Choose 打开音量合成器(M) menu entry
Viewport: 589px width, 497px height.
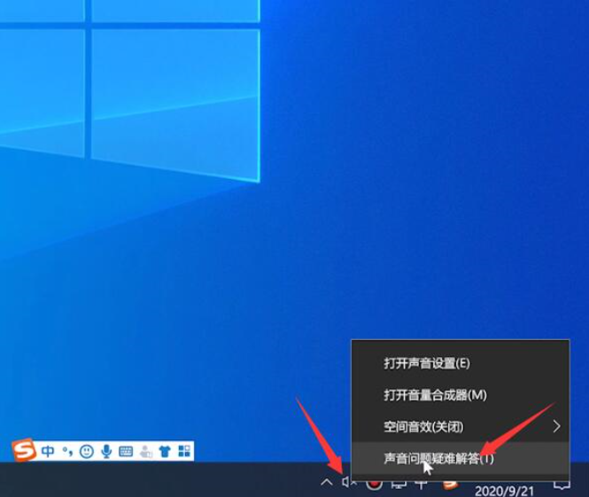(435, 394)
